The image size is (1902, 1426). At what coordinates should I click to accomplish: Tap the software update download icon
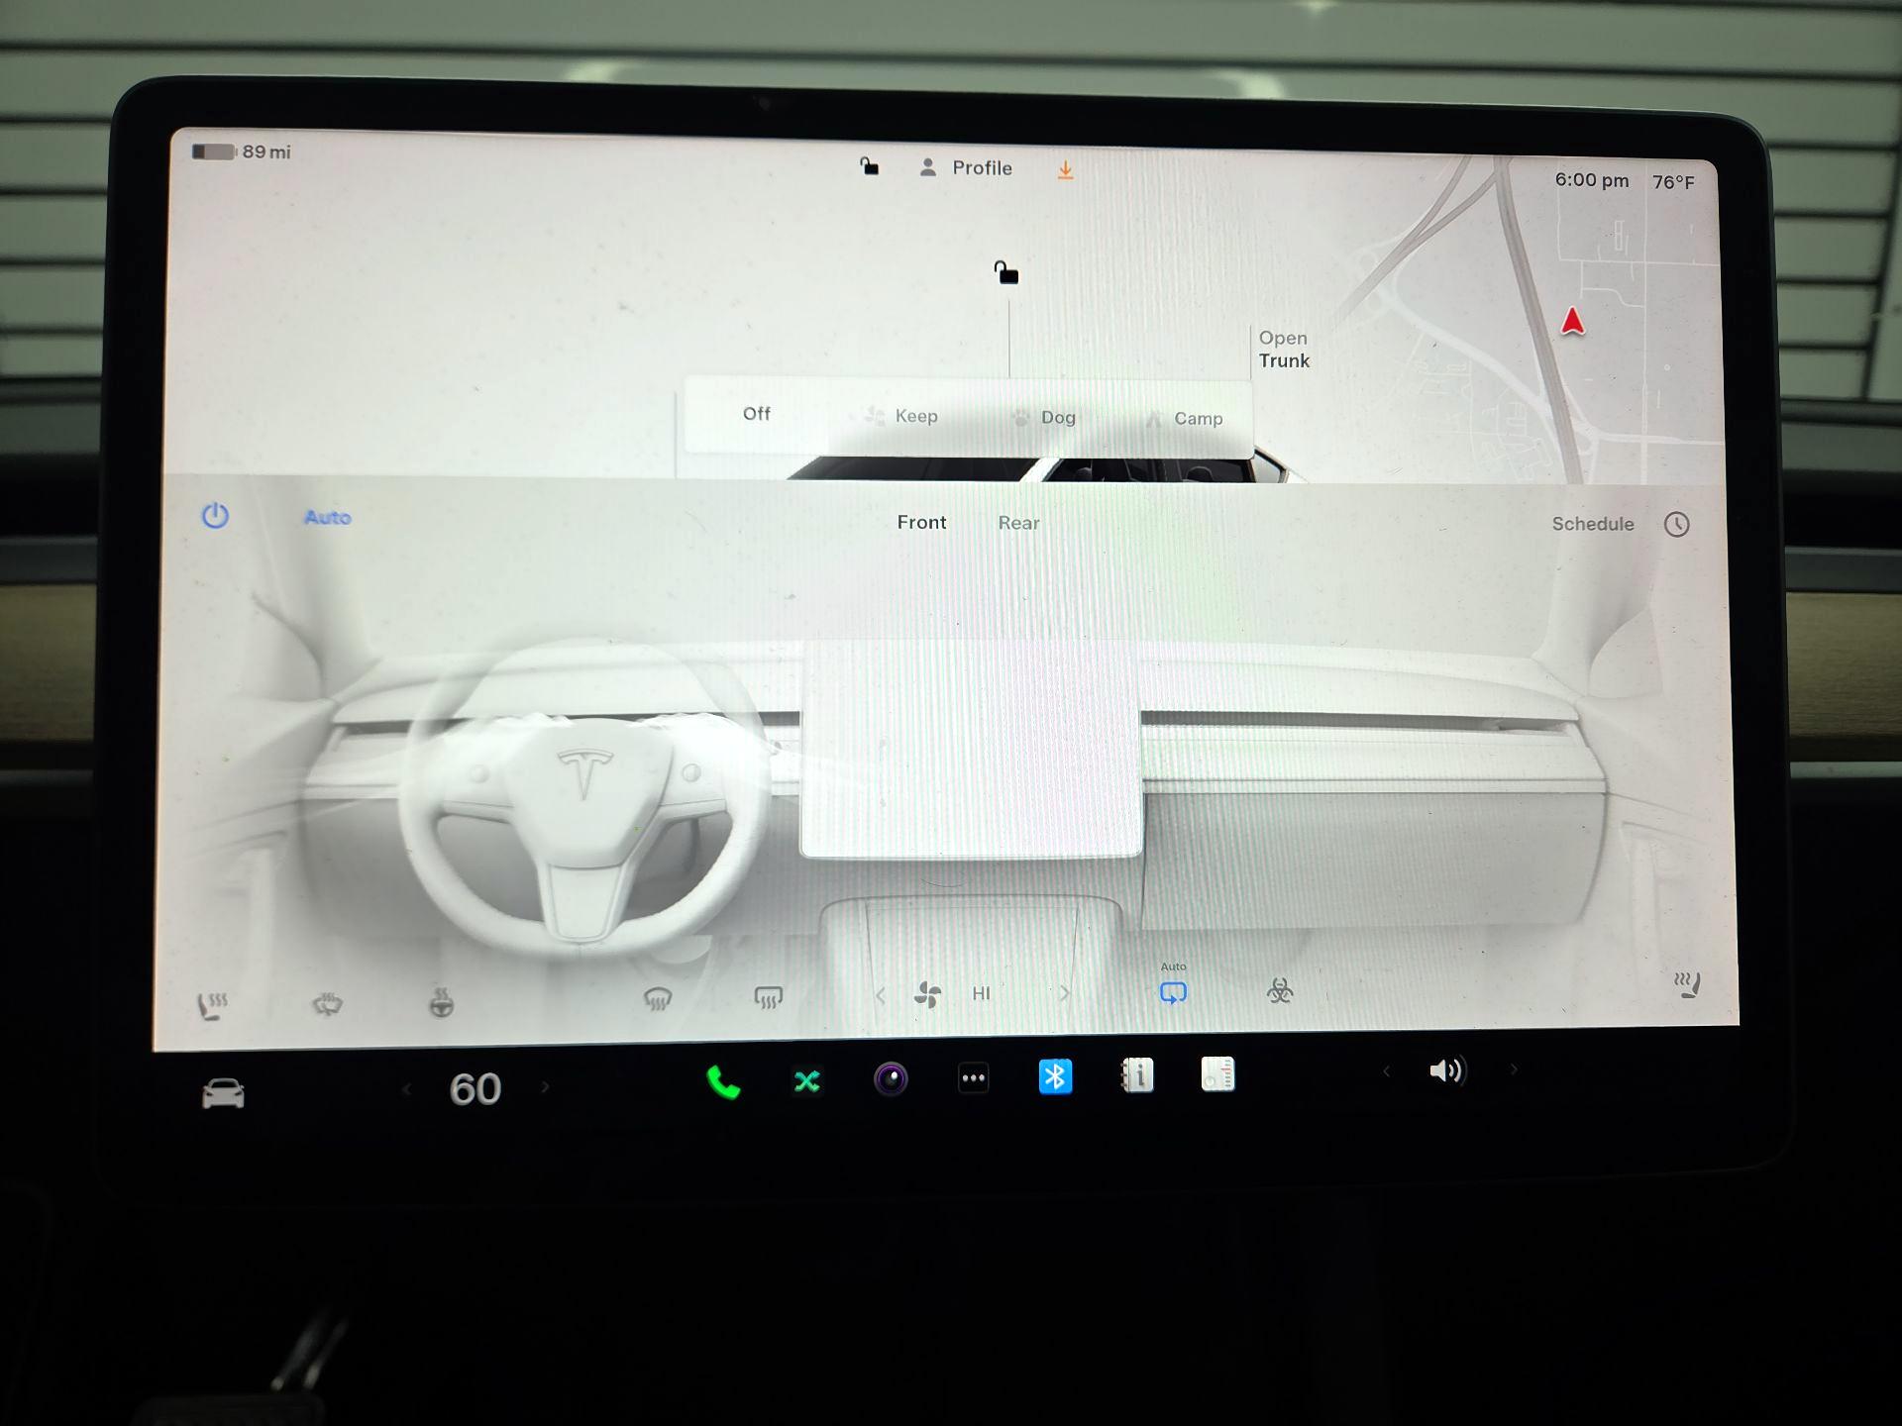coord(1065,170)
